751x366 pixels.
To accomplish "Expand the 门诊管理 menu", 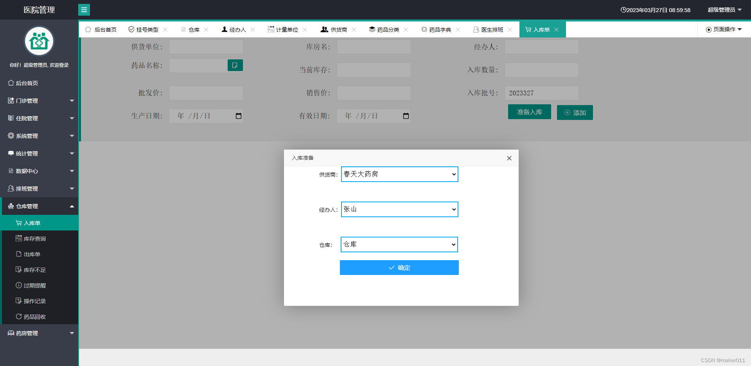I will (39, 101).
